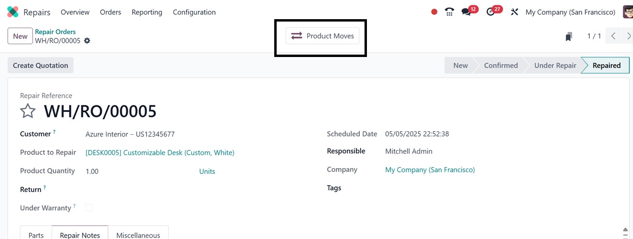Open the Configuration menu
This screenshot has width=633, height=239.
point(194,12)
